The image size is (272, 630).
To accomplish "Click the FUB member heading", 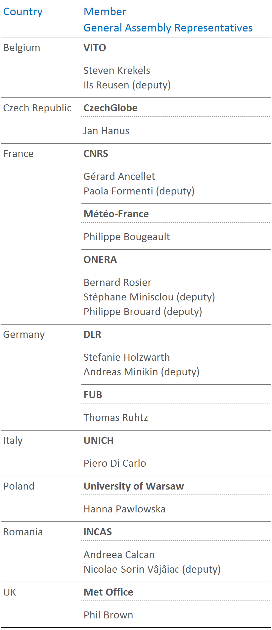I will (x=93, y=395).
